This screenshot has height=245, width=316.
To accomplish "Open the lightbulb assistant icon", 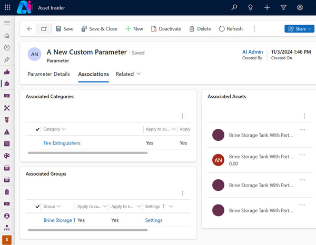I will pos(251,7).
